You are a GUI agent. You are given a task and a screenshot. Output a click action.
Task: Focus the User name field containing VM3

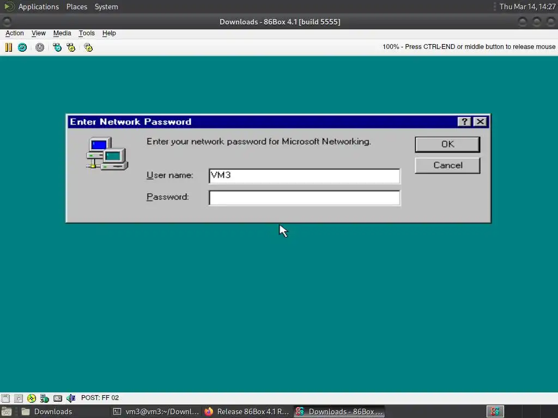(304, 176)
